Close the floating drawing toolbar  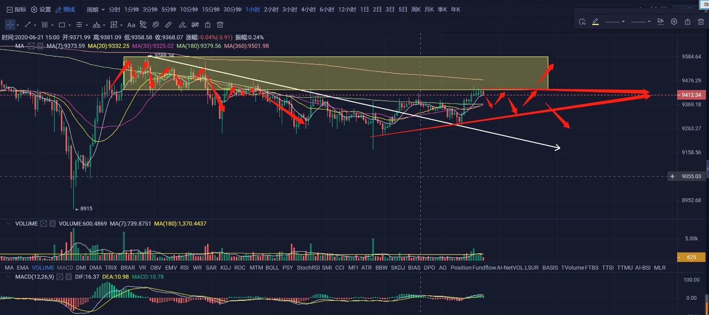(x=706, y=11)
